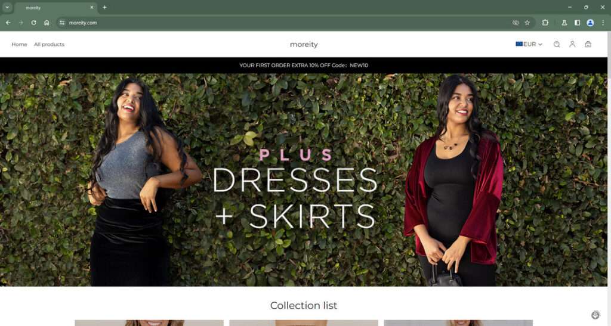This screenshot has height=326, width=611.
Task: Expand the EUR currency dropdown
Action: [x=529, y=44]
